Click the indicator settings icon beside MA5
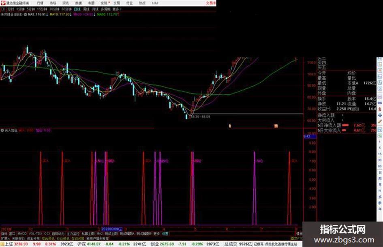383x247 pixels. 25,15
